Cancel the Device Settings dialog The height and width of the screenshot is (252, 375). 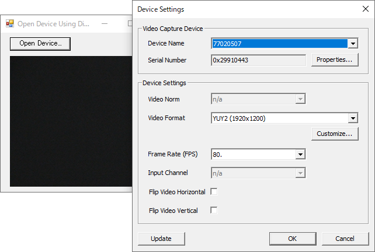pyautogui.click(x=345, y=239)
